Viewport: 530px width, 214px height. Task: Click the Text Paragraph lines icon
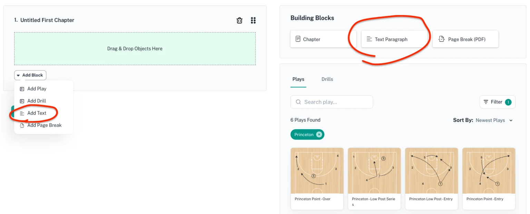coord(369,39)
